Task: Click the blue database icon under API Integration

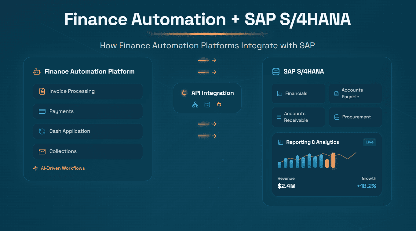Action: coord(207,105)
